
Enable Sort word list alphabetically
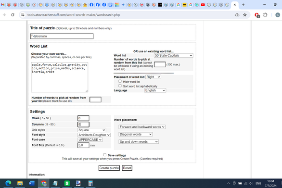[x=120, y=86]
